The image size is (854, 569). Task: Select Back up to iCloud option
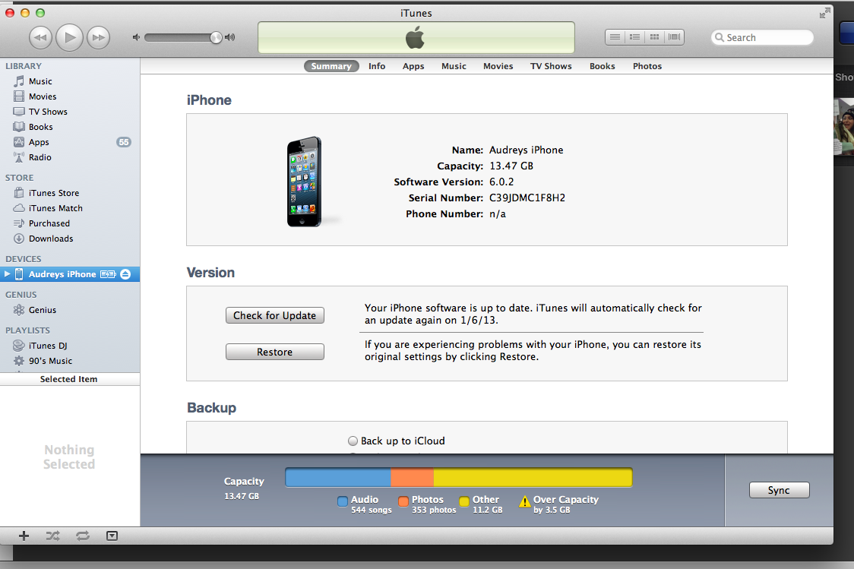point(353,441)
